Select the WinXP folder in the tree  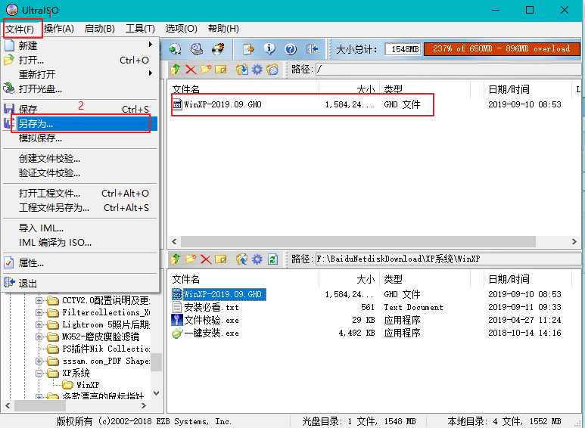point(88,385)
